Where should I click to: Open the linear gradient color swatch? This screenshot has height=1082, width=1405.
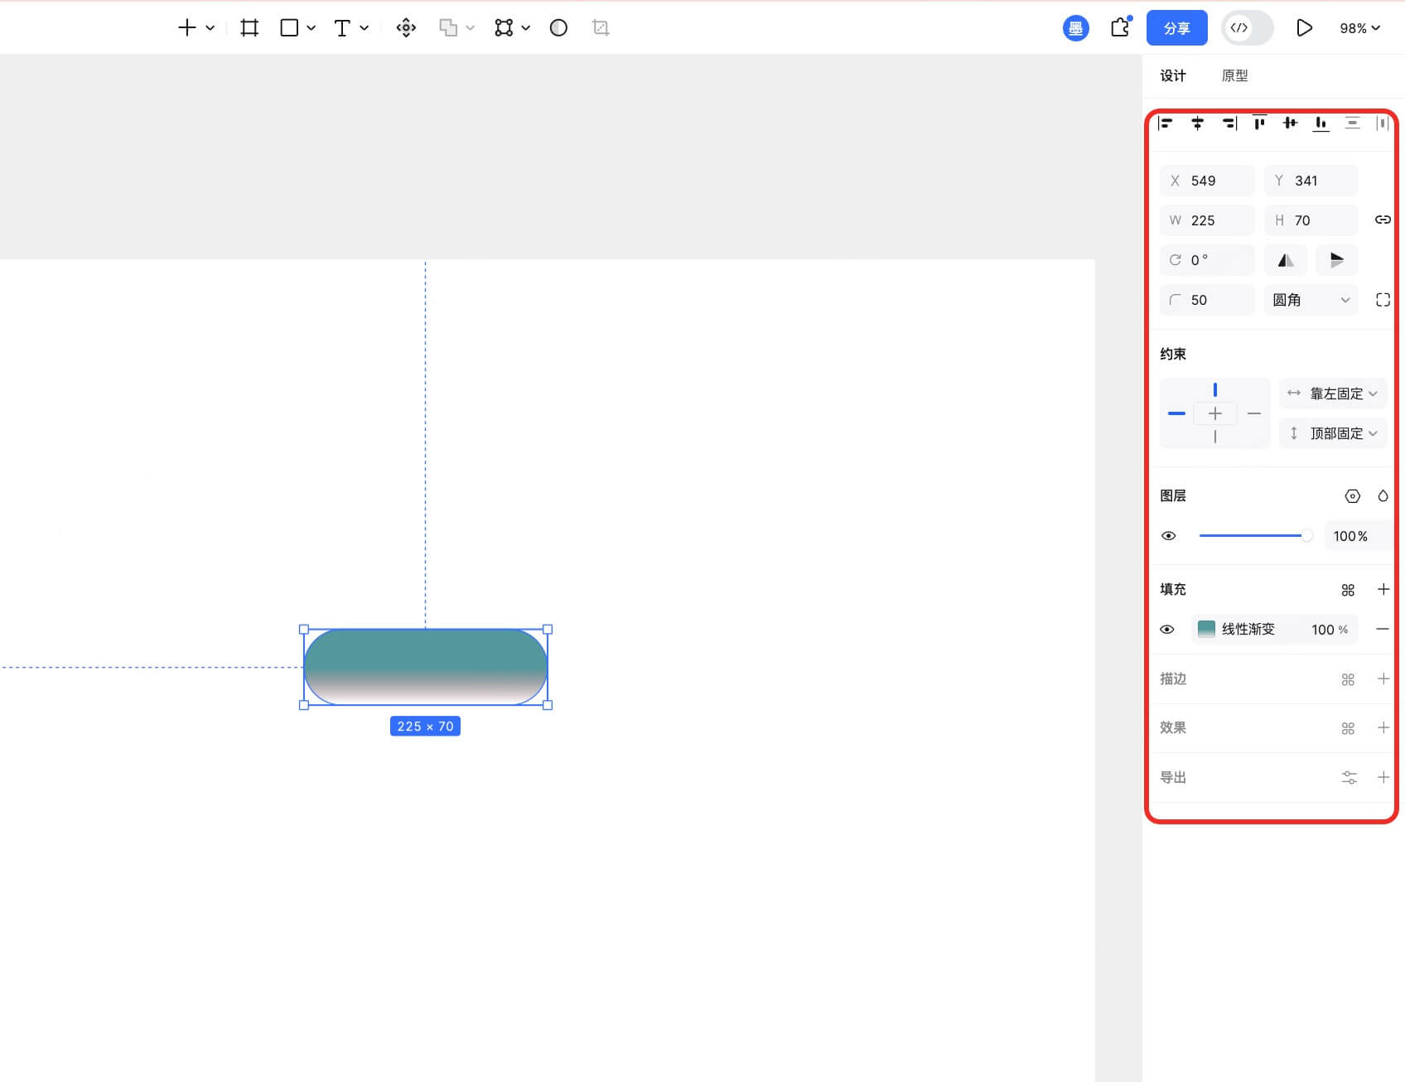(x=1206, y=630)
